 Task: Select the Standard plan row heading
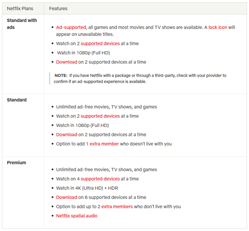(x=17, y=100)
